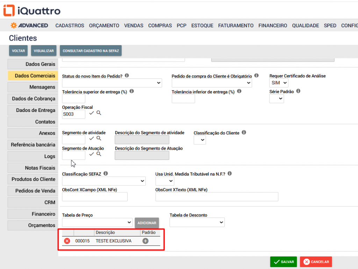
Task: Select the Dados Comerciais tab
Action: click(x=33, y=76)
